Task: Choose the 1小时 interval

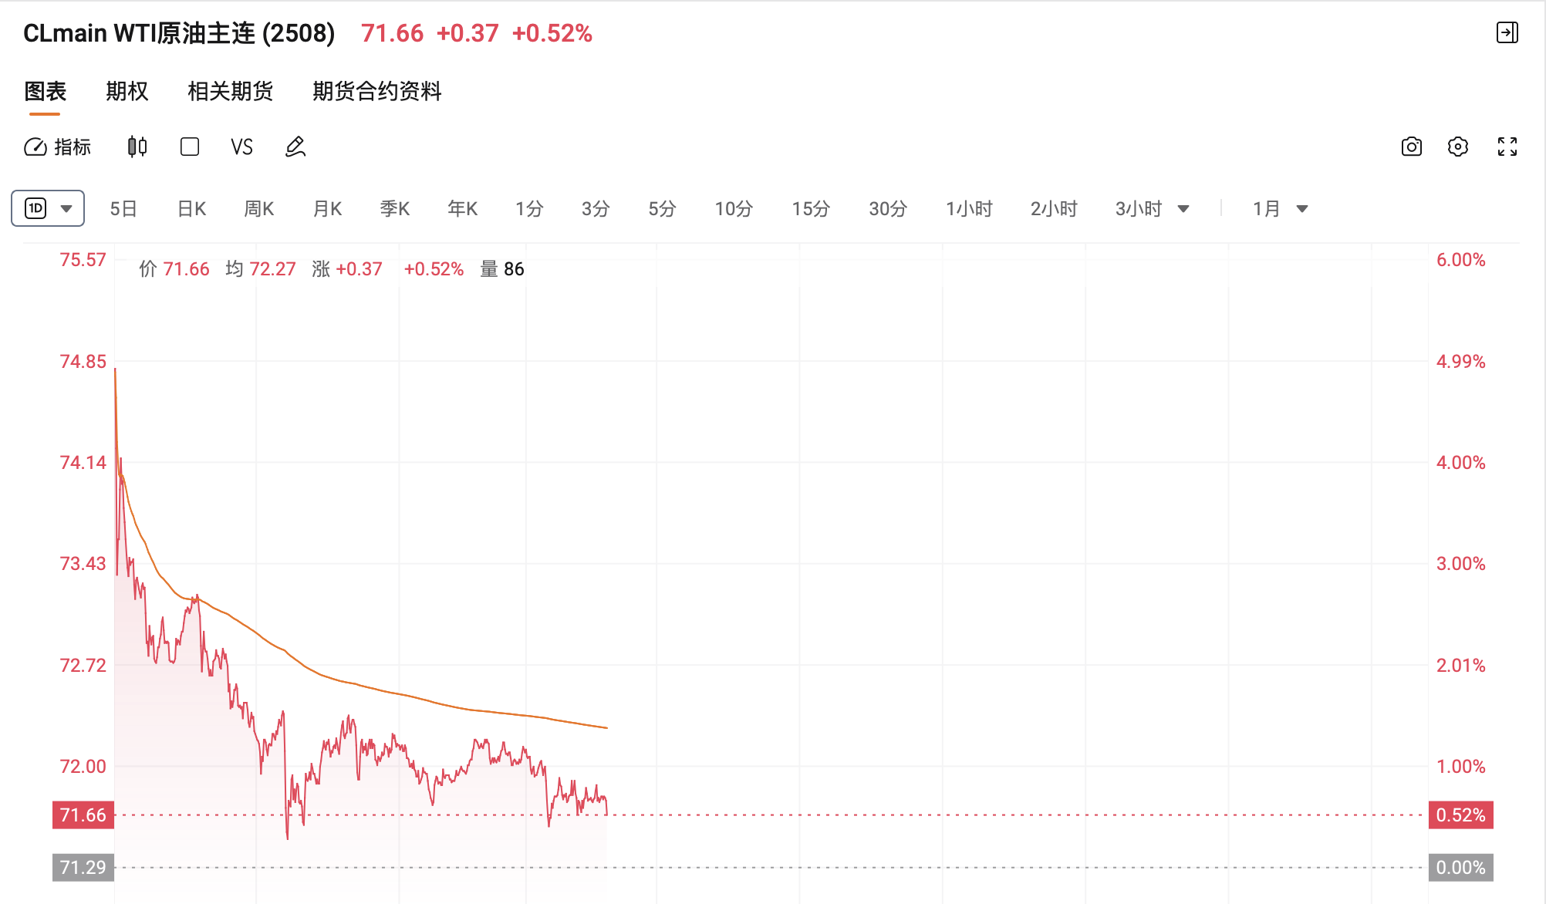Action: pyautogui.click(x=969, y=209)
